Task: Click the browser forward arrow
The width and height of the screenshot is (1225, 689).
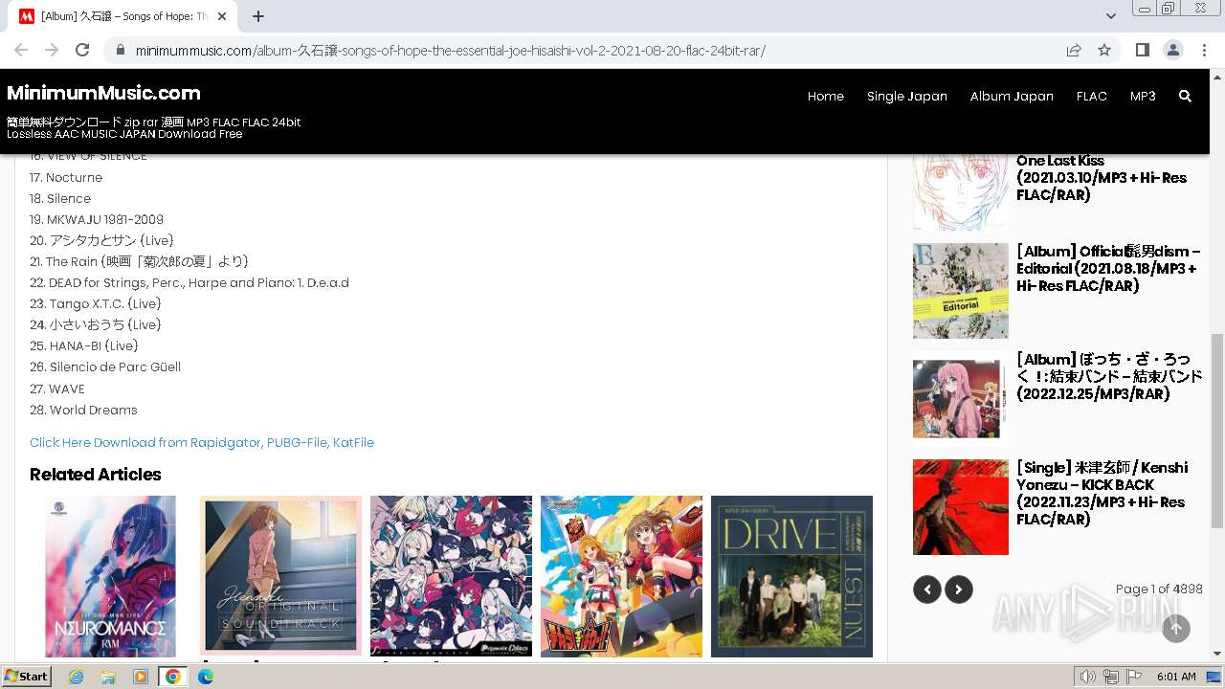Action: [x=52, y=50]
